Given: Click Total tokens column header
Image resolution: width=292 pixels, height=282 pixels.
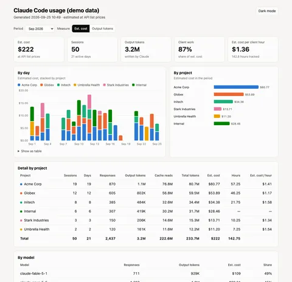Looking at the screenshot, I should pos(190,176).
